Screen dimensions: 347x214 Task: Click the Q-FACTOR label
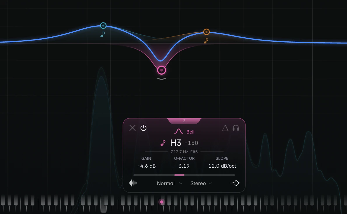(x=184, y=159)
